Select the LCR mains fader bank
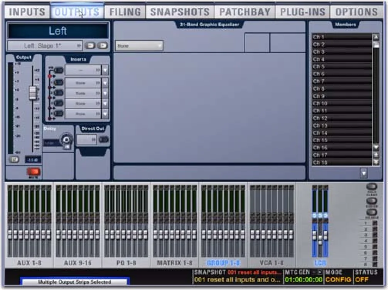This screenshot has height=290, width=388. click(x=320, y=263)
